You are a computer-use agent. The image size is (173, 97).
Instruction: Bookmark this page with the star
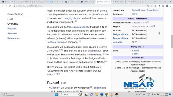pos(155,6)
